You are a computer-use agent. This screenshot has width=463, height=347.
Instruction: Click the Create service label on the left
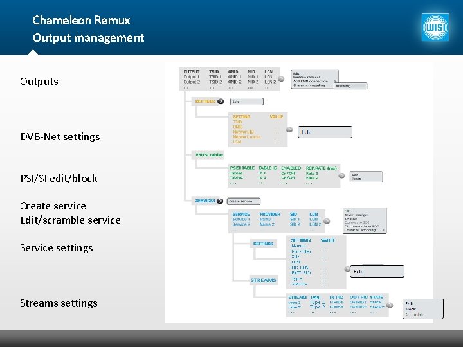[53, 206]
